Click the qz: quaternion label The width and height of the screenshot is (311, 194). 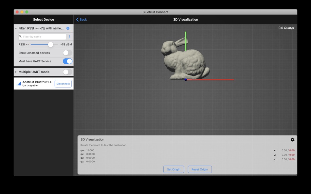click(82, 162)
